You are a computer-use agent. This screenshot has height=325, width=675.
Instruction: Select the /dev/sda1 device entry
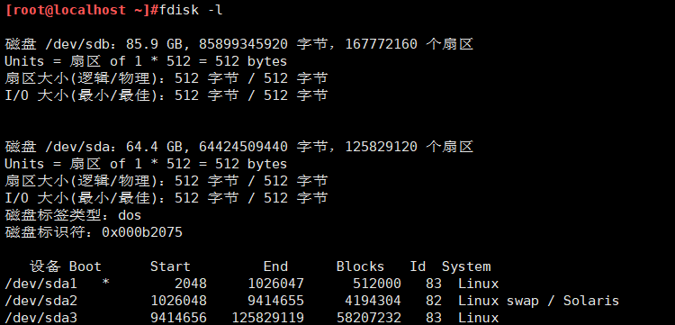40,284
